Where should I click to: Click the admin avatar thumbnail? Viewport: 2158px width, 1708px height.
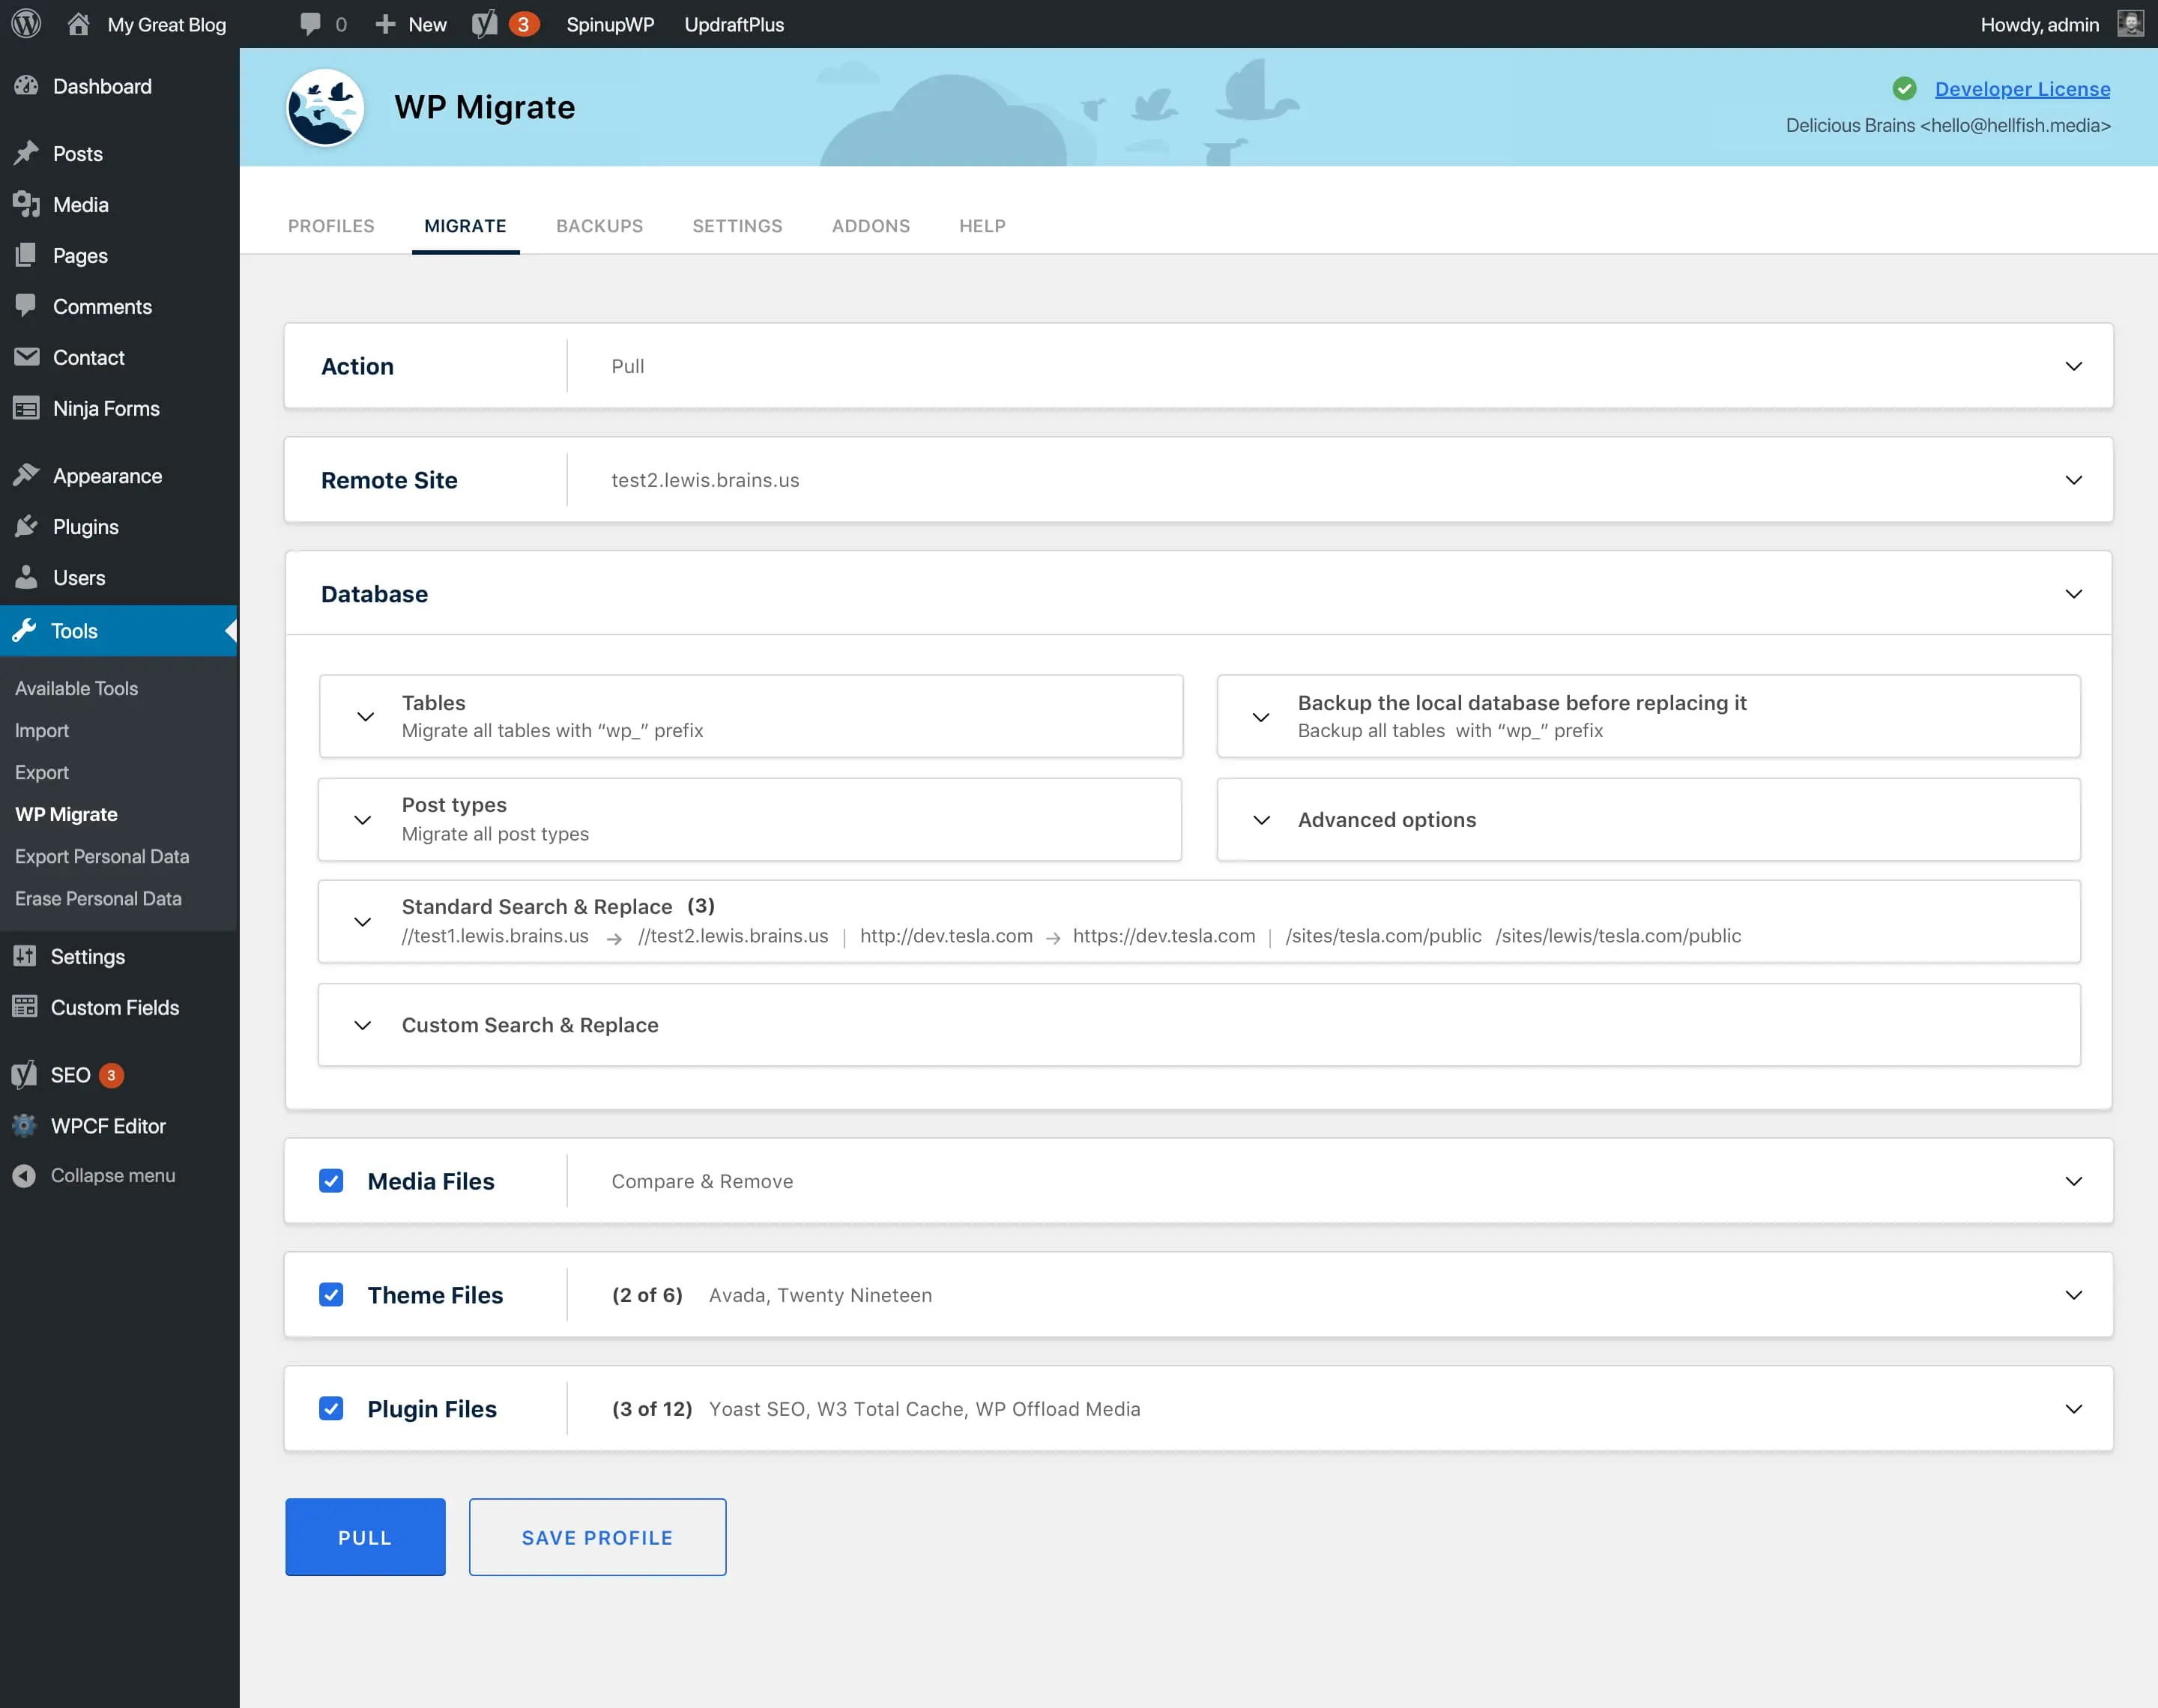tap(2130, 24)
